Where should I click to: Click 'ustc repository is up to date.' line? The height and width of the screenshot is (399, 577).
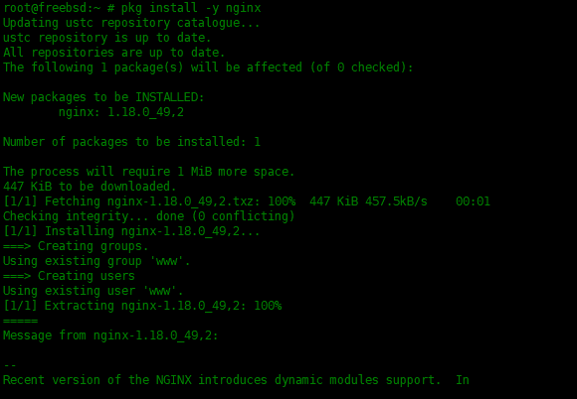107,38
